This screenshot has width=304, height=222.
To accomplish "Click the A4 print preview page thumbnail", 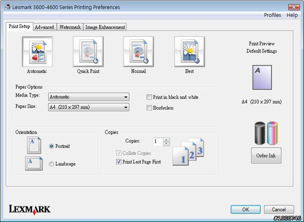I will [262, 77].
